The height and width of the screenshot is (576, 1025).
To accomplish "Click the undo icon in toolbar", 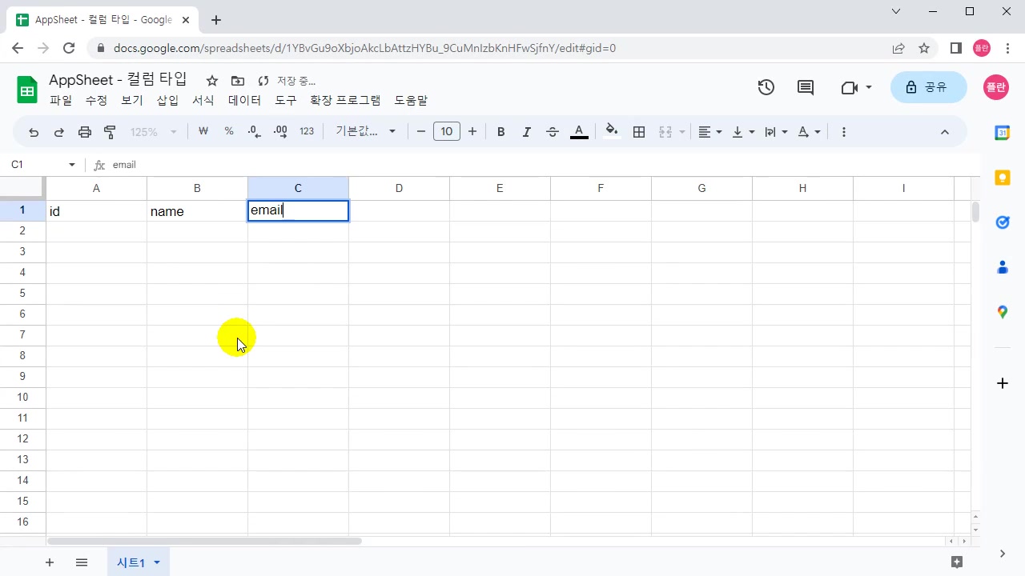I will pos(34,132).
